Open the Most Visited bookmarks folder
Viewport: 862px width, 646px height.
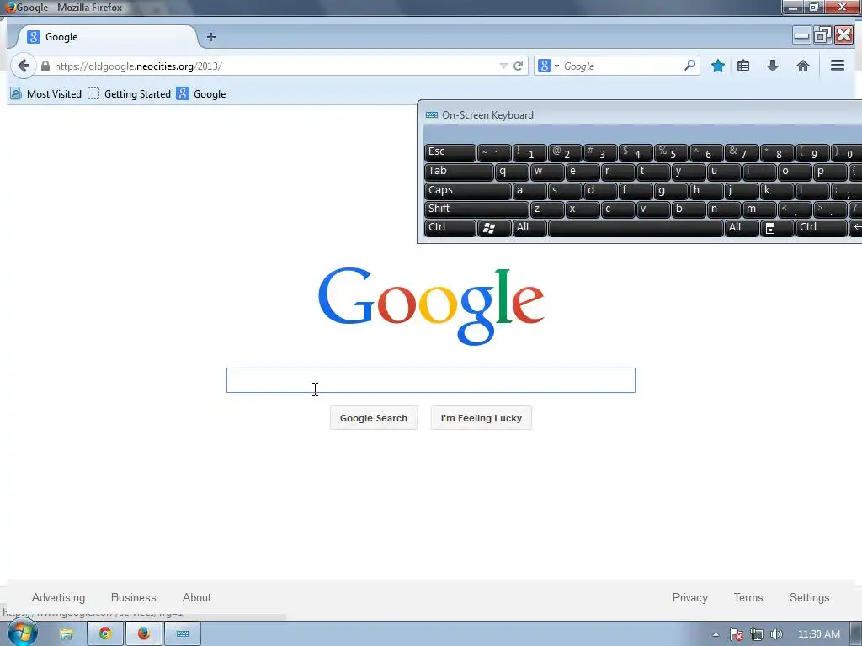(x=46, y=94)
